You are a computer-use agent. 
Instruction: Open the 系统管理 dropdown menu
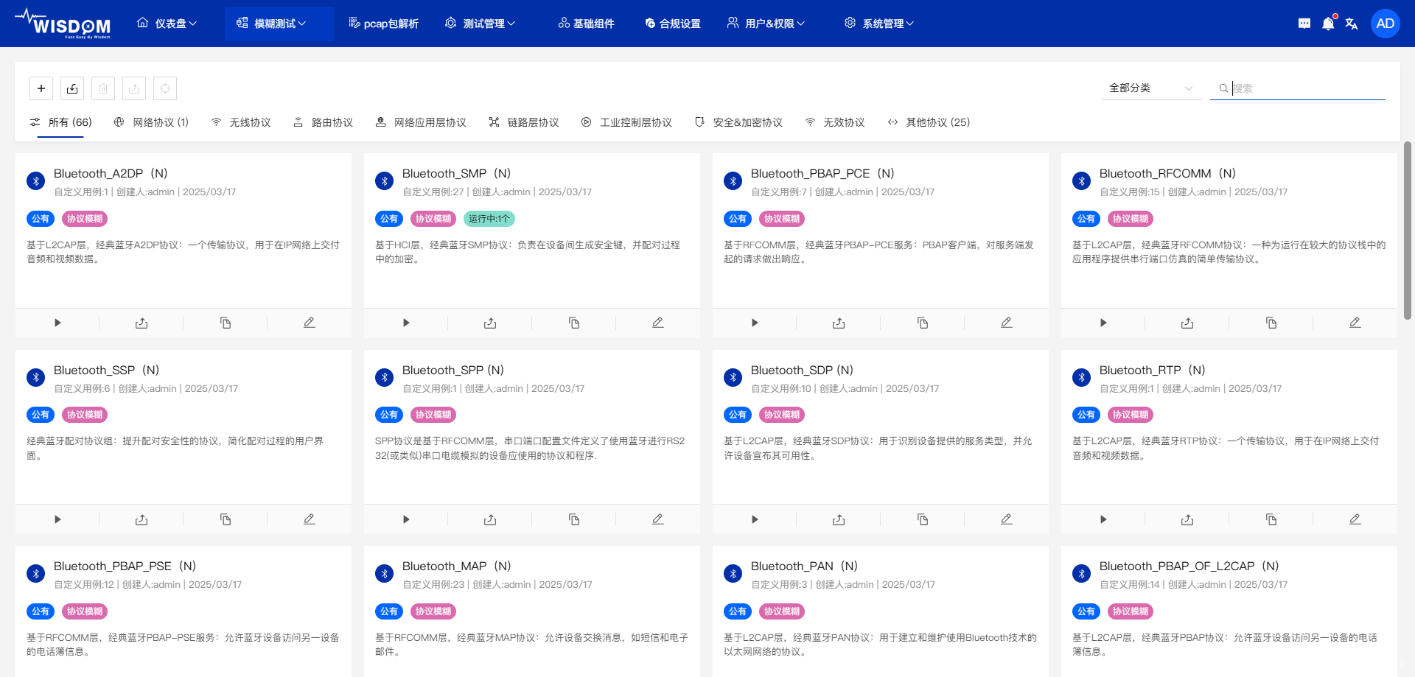point(879,24)
